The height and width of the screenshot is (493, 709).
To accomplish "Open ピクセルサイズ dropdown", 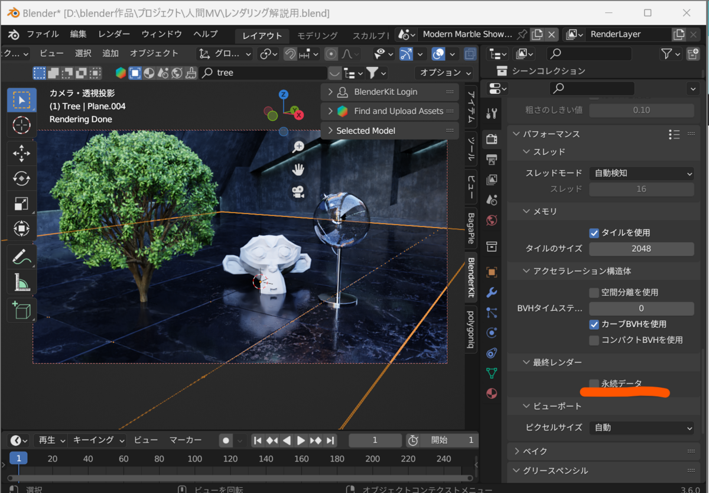I will (641, 427).
